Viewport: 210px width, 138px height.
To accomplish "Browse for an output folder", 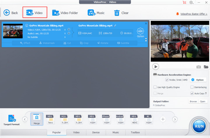I will tap(193, 101).
